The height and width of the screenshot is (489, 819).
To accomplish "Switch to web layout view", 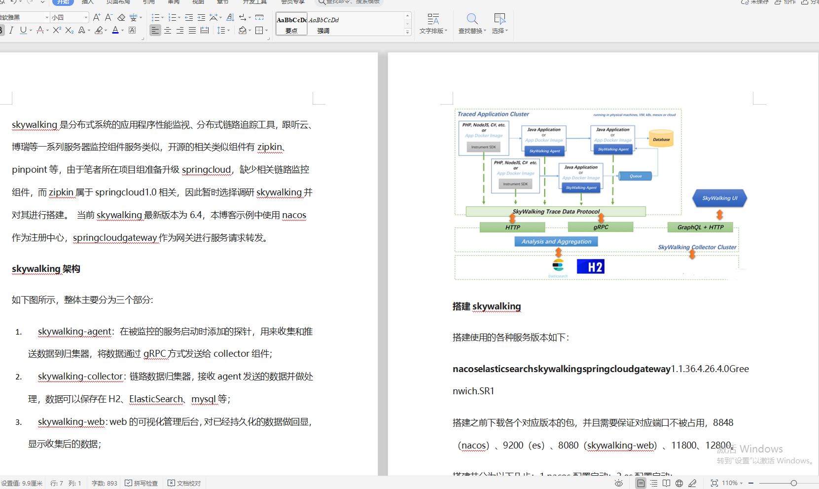I will click(x=679, y=483).
